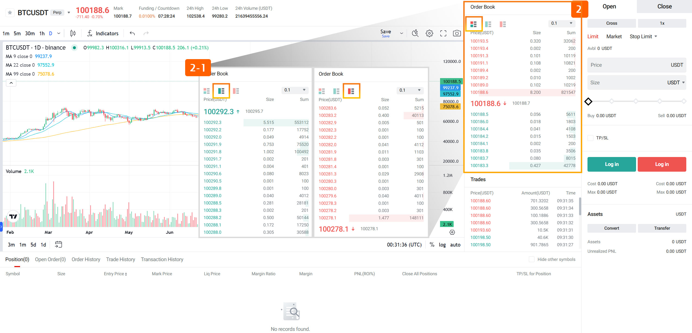The height and width of the screenshot is (333, 692).
Task: Collapse the indicator legend chevron
Action: (x=11, y=83)
